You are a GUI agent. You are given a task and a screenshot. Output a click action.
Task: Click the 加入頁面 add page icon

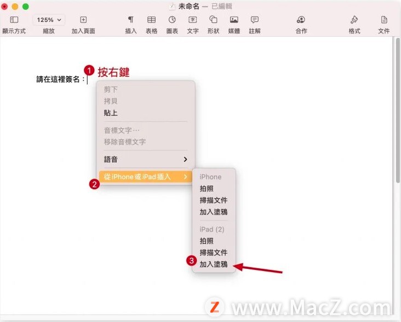pyautogui.click(x=83, y=20)
